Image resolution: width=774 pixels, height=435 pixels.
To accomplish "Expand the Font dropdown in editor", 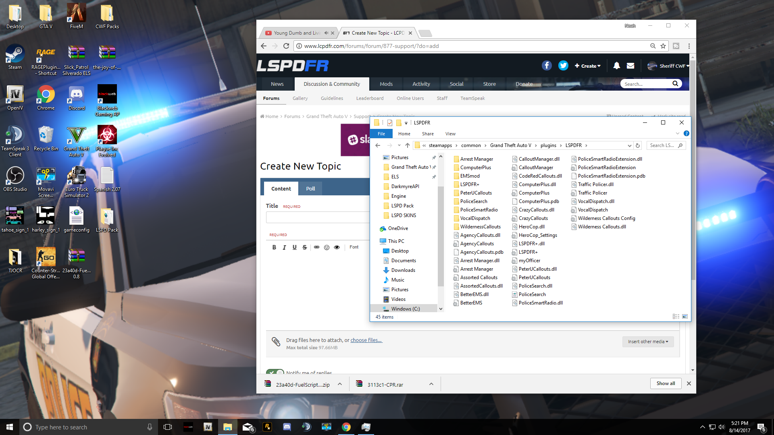I will coord(354,247).
